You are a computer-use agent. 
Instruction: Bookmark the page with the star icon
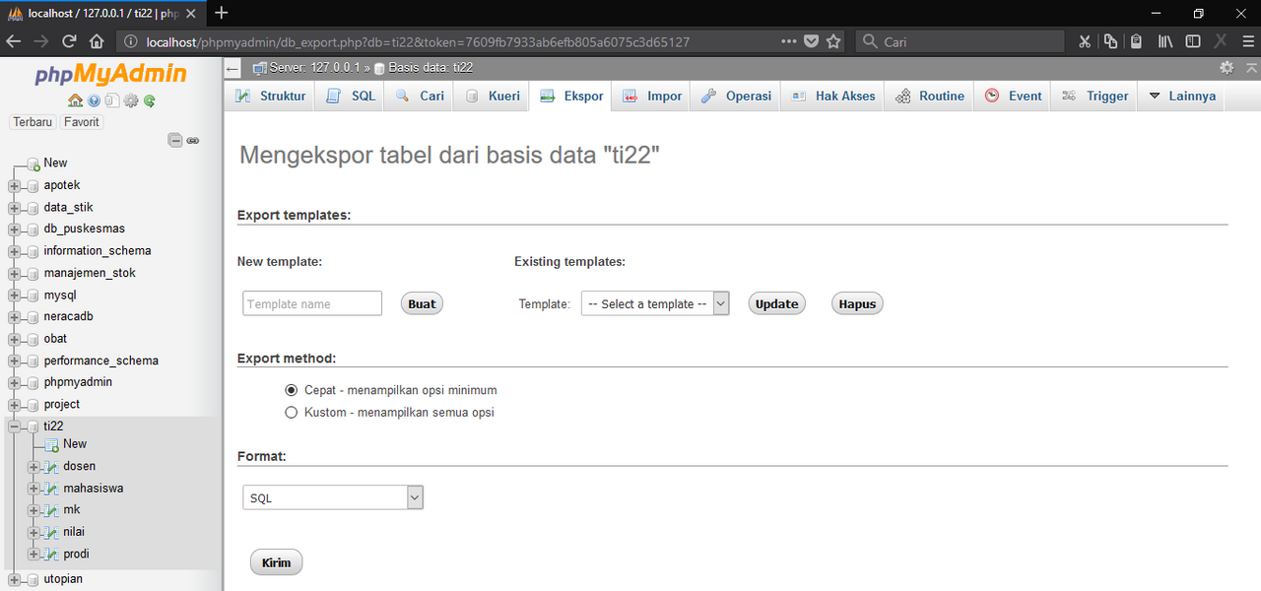click(833, 41)
